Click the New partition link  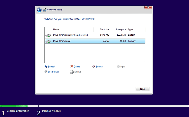122,67
